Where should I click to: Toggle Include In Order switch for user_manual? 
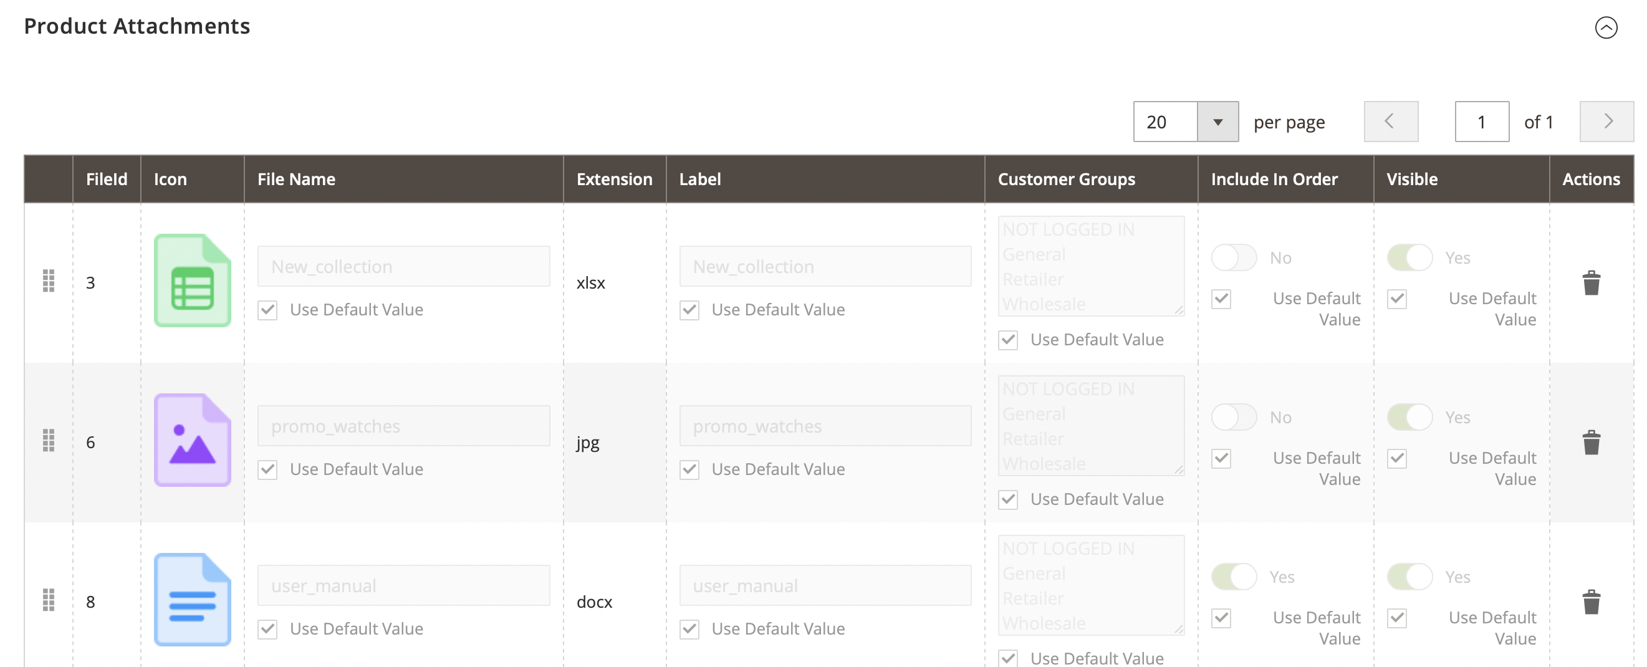point(1234,577)
